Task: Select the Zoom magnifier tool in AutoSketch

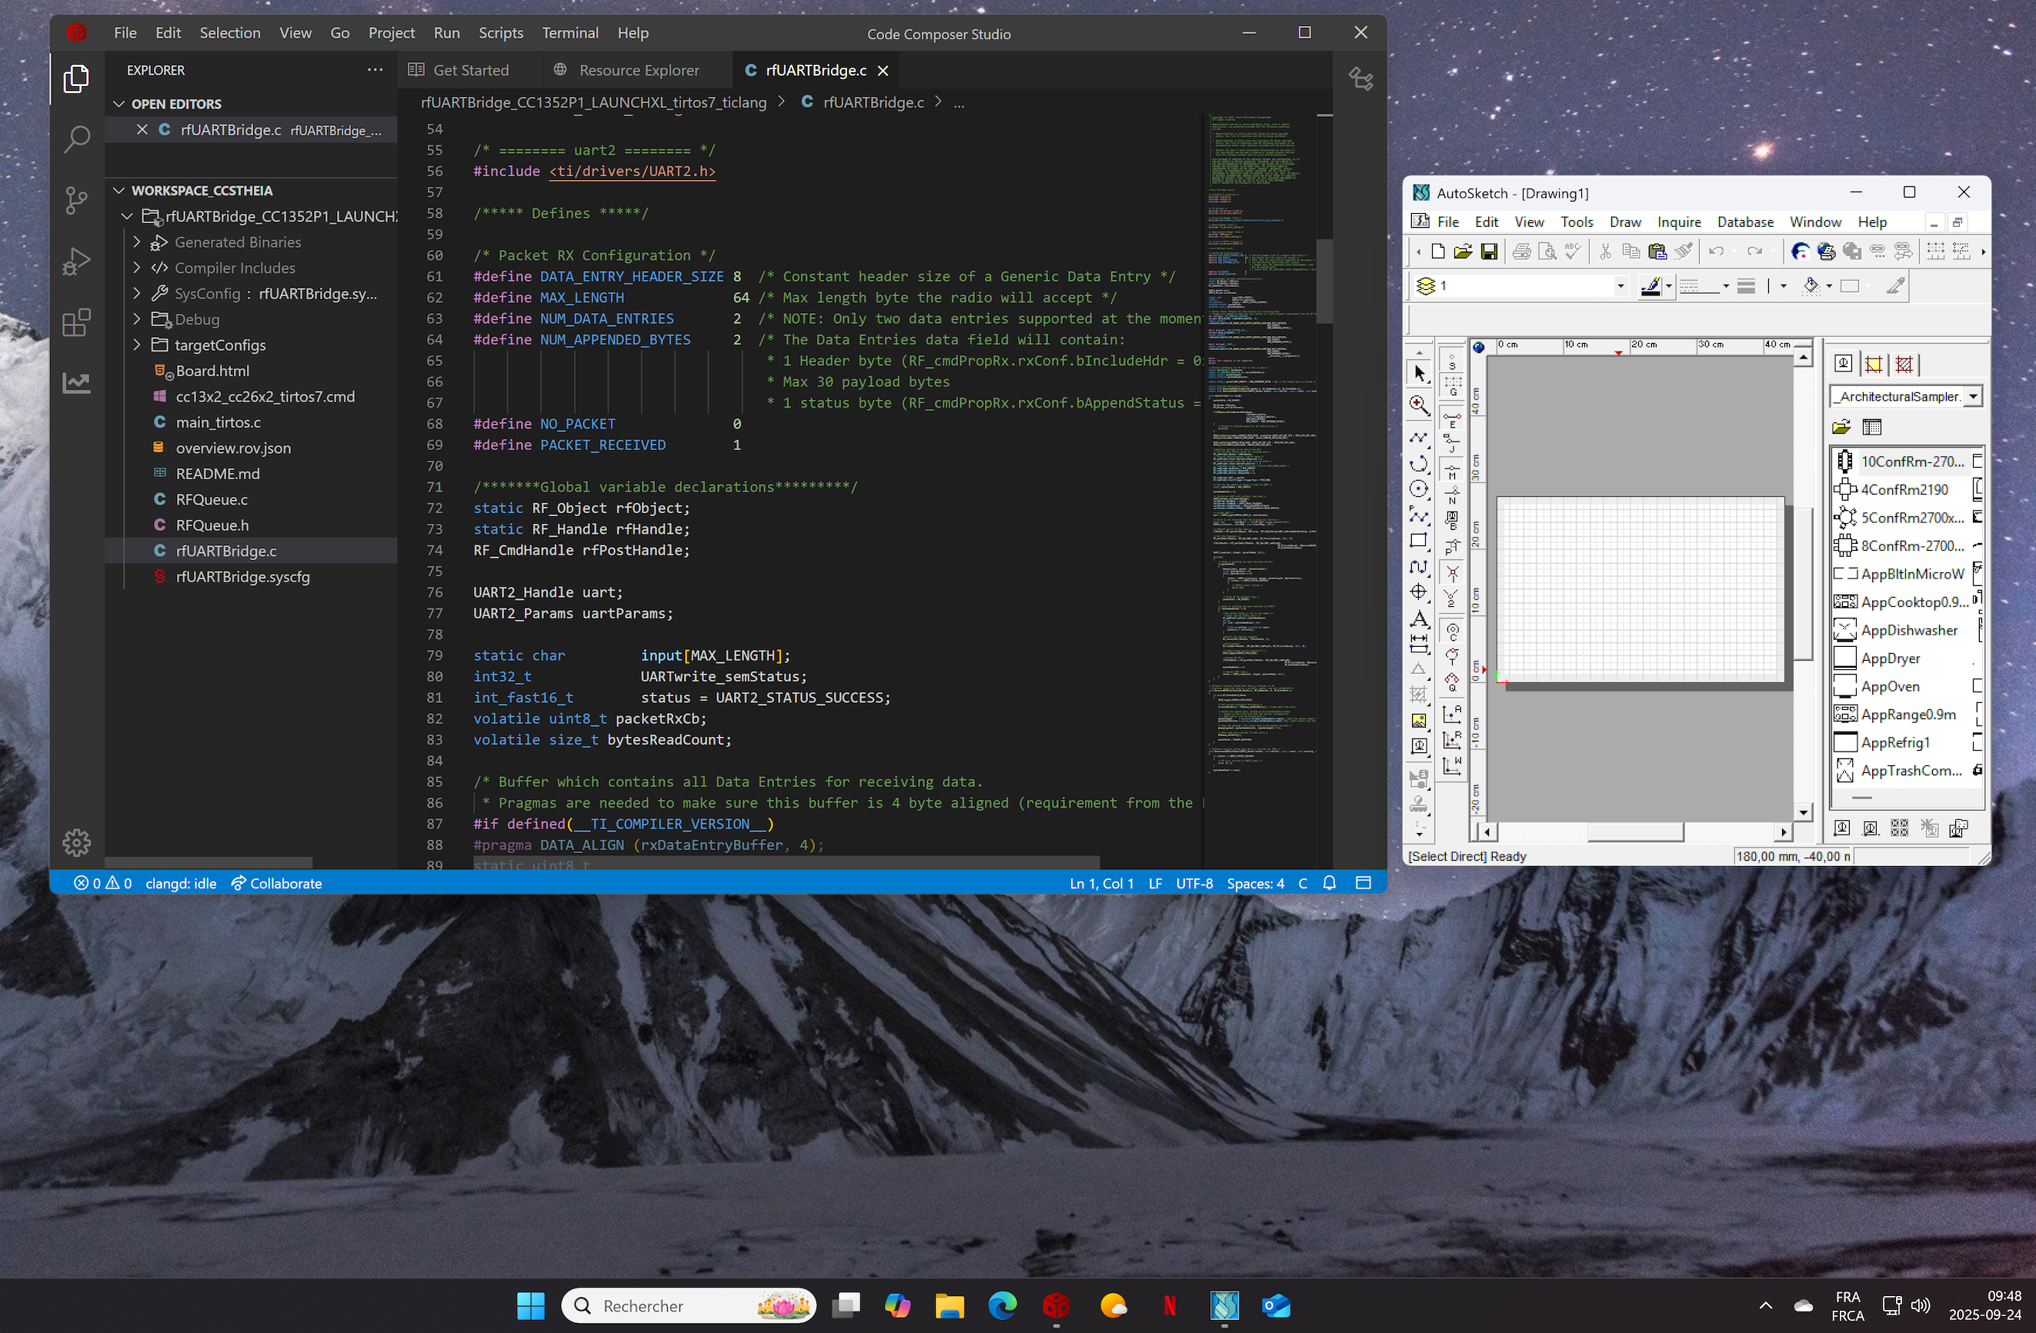Action: click(x=1419, y=405)
